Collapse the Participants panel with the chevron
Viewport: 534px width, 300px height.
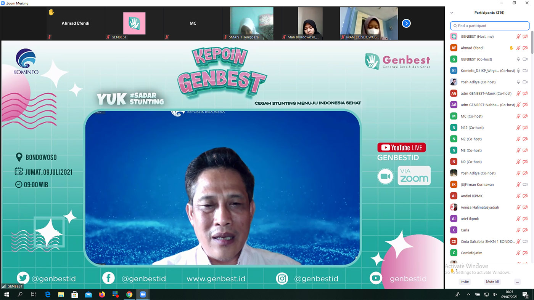(x=452, y=13)
